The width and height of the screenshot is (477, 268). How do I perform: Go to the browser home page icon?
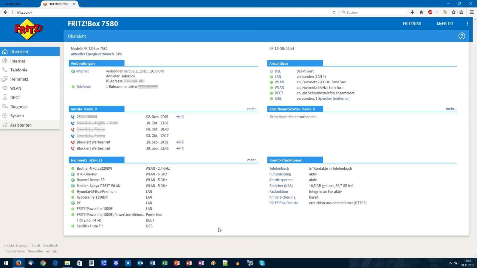[421, 12]
